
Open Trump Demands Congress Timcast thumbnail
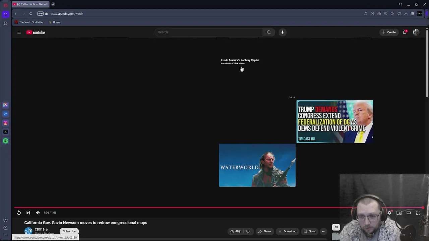[334, 122]
